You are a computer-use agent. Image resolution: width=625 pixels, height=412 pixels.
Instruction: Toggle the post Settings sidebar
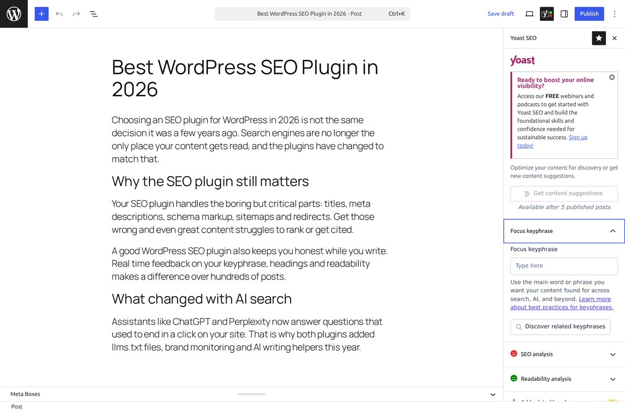coord(564,14)
